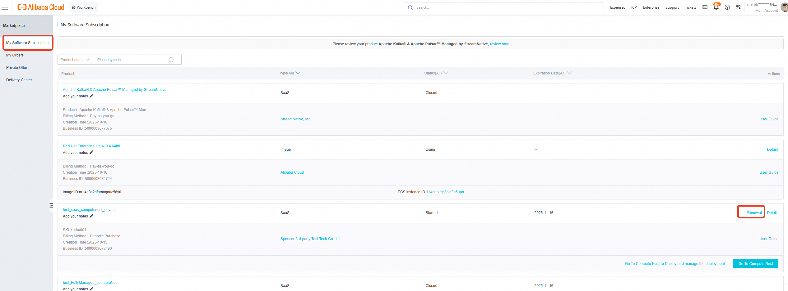Click Spencer 3rd-party Test Tech Co. 111 link
The image size is (788, 291).
(310, 239)
